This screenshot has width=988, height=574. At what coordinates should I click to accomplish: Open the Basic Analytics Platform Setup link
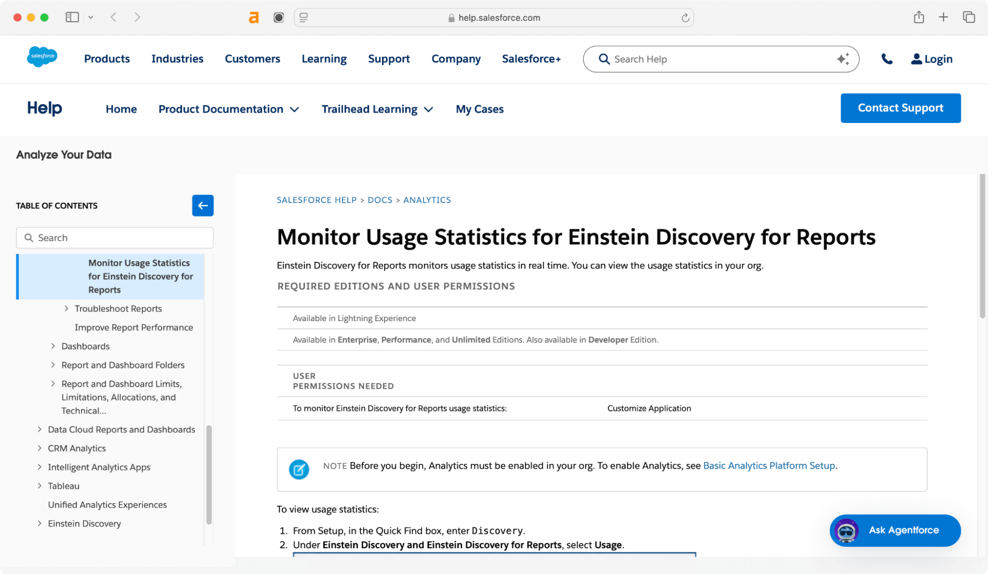769,465
